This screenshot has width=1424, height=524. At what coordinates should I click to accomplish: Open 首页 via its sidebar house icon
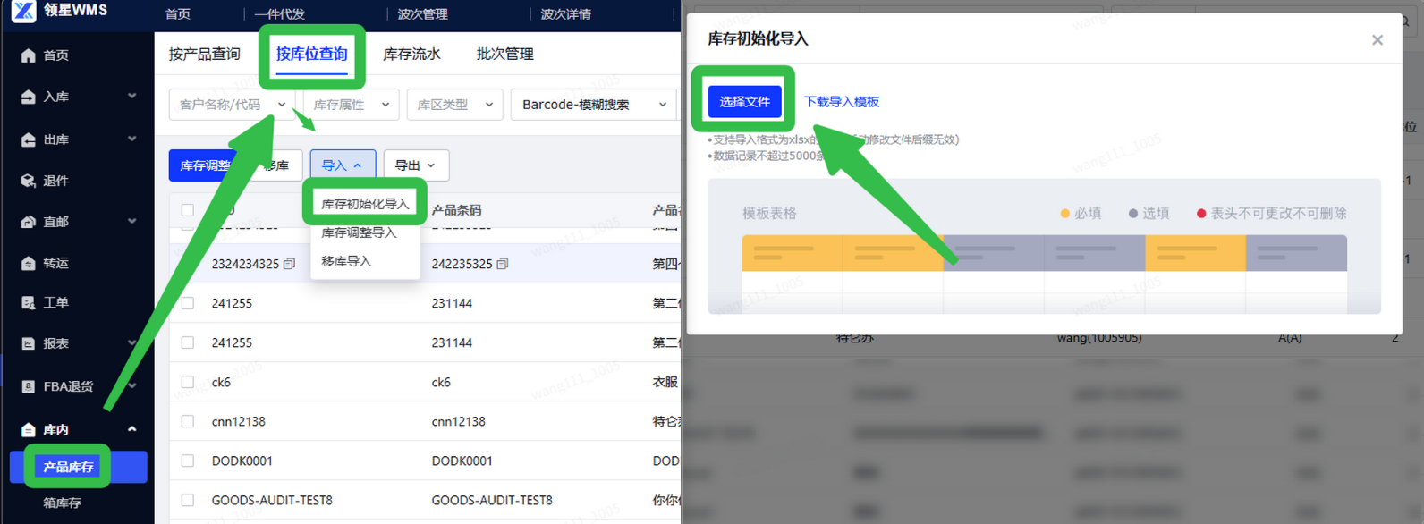click(x=29, y=55)
